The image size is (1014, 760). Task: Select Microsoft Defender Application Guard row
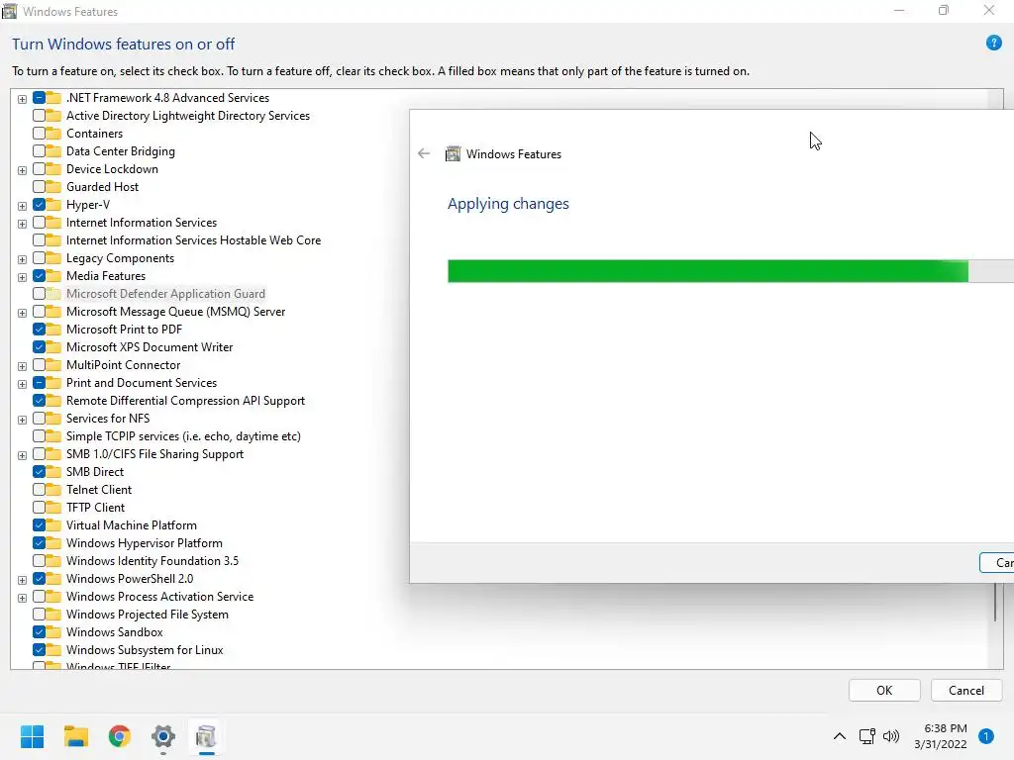tap(165, 294)
